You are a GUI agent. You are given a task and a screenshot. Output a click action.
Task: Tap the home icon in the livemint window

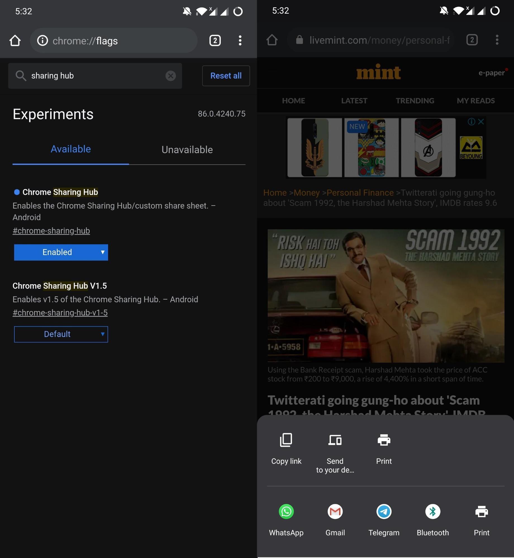click(272, 40)
